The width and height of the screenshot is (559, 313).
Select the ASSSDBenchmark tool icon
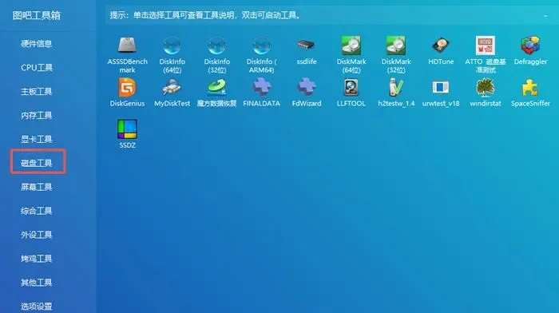tap(127, 46)
